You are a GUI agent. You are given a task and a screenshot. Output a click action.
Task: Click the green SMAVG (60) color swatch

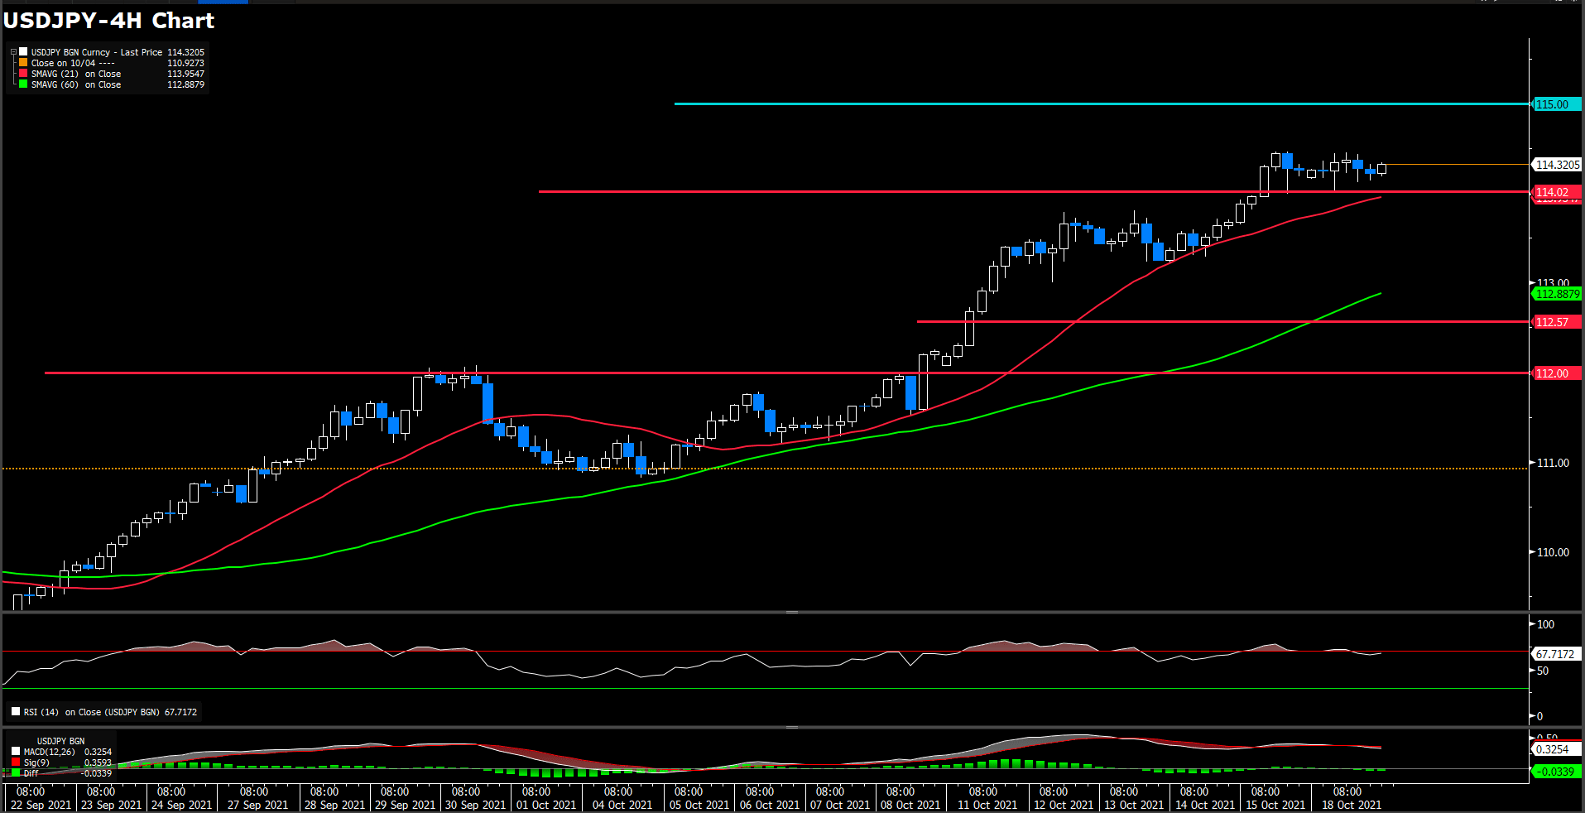24,84
